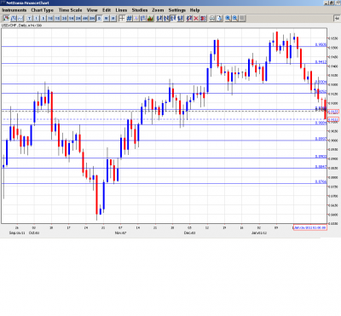The width and height of the screenshot is (341, 316).
Task: Select the 10-minute time scale button
Action: tap(50, 19)
